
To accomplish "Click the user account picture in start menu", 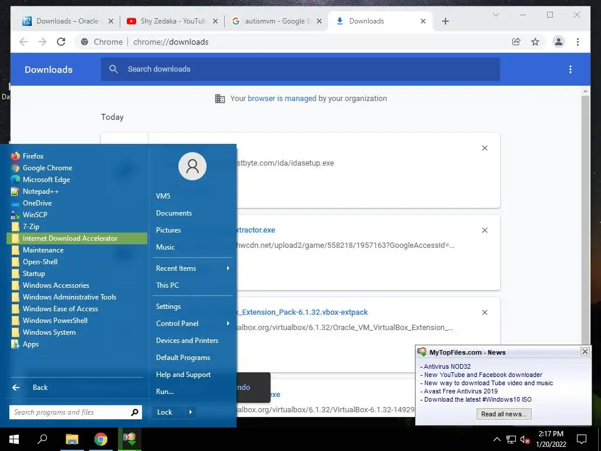I will [x=193, y=166].
